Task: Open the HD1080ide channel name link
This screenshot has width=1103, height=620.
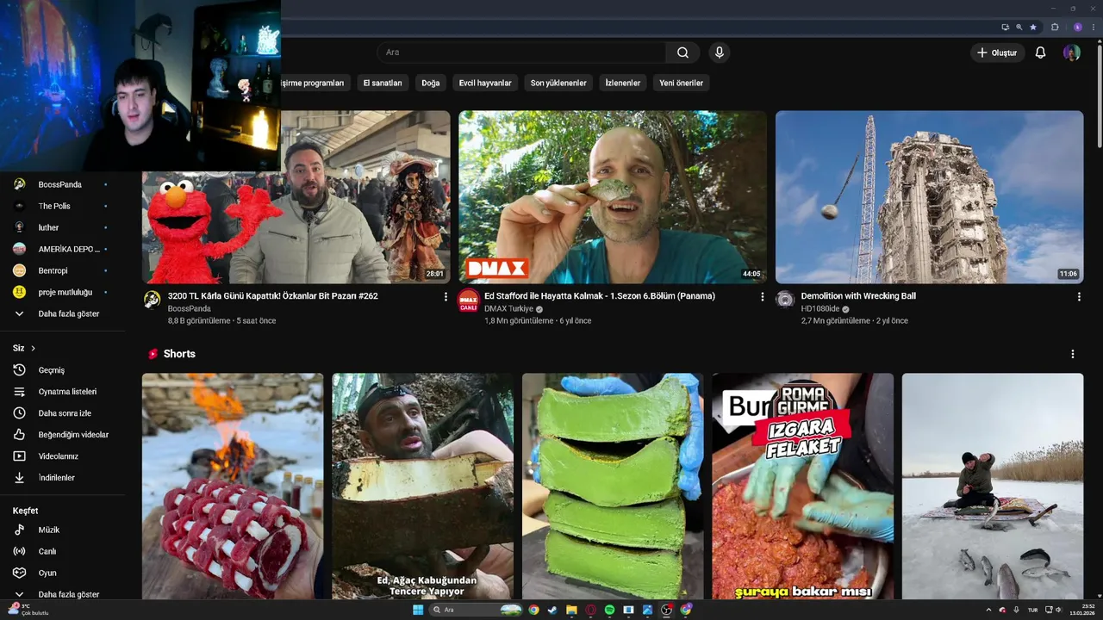Action: (x=820, y=308)
